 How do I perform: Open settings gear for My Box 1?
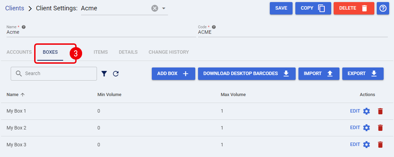click(367, 111)
